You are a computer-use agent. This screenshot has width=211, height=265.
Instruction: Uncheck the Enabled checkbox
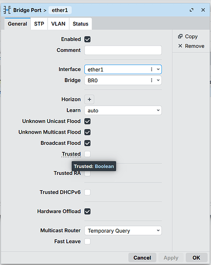tap(87, 39)
